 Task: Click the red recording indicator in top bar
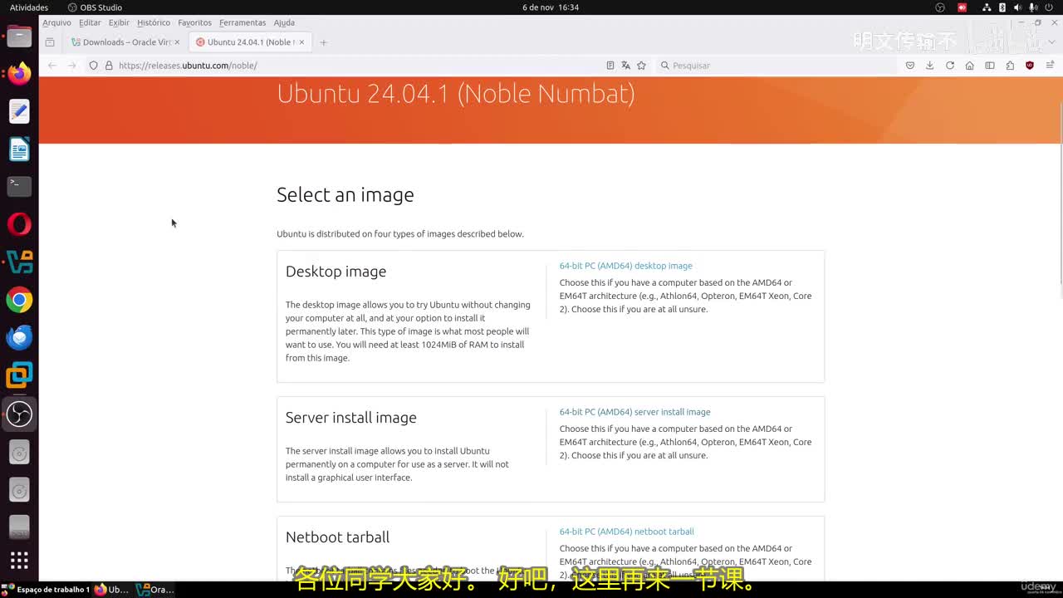[962, 7]
